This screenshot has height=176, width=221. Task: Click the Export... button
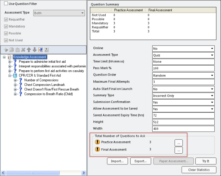pyautogui.click(x=141, y=161)
